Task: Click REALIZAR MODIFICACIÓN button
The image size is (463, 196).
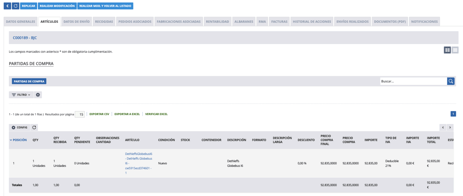Action: [57, 6]
